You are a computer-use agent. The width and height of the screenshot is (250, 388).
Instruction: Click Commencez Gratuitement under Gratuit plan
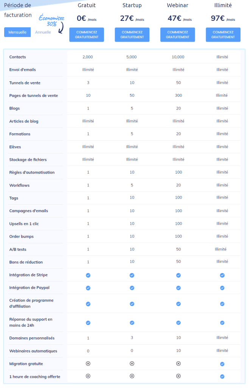[x=87, y=34]
